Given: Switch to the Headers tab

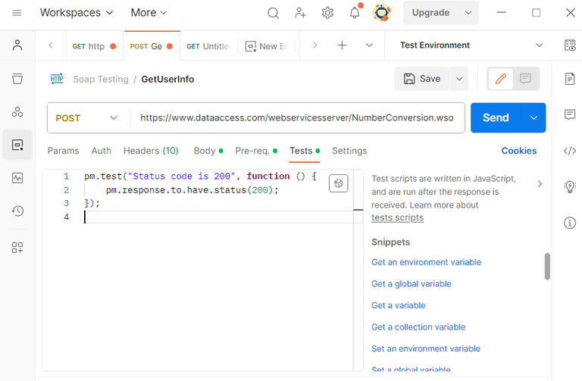Looking at the screenshot, I should tap(151, 151).
